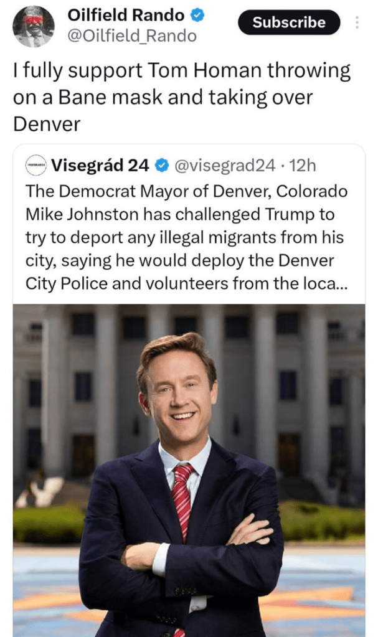Open the @visegrad24 handle

tap(225, 166)
